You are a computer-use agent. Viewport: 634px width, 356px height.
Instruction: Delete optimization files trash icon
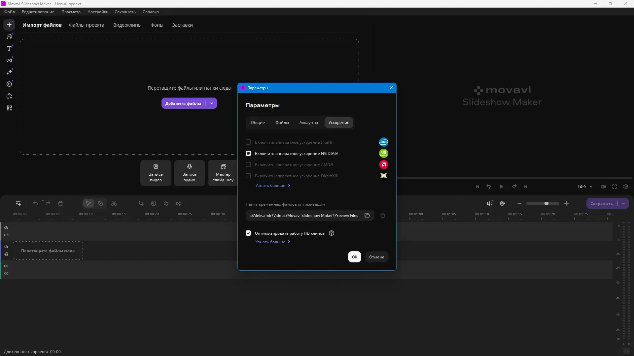pyautogui.click(x=383, y=215)
